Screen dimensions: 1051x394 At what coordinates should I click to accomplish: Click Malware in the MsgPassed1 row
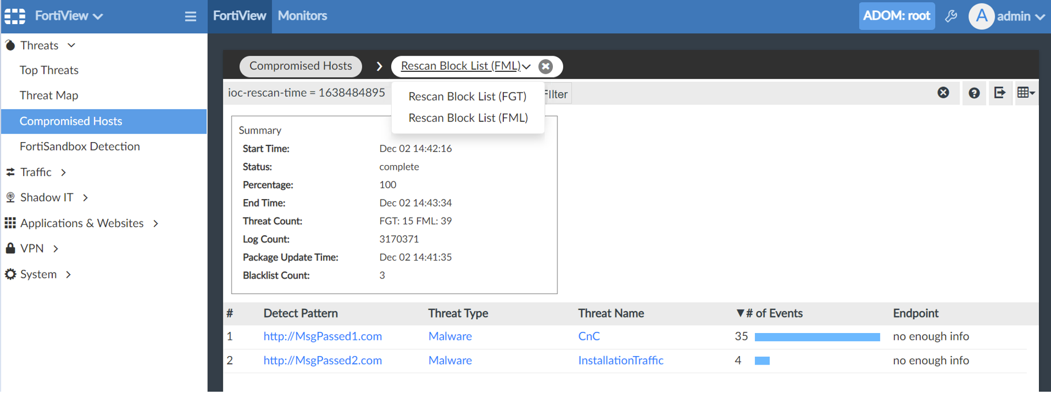pyautogui.click(x=450, y=336)
